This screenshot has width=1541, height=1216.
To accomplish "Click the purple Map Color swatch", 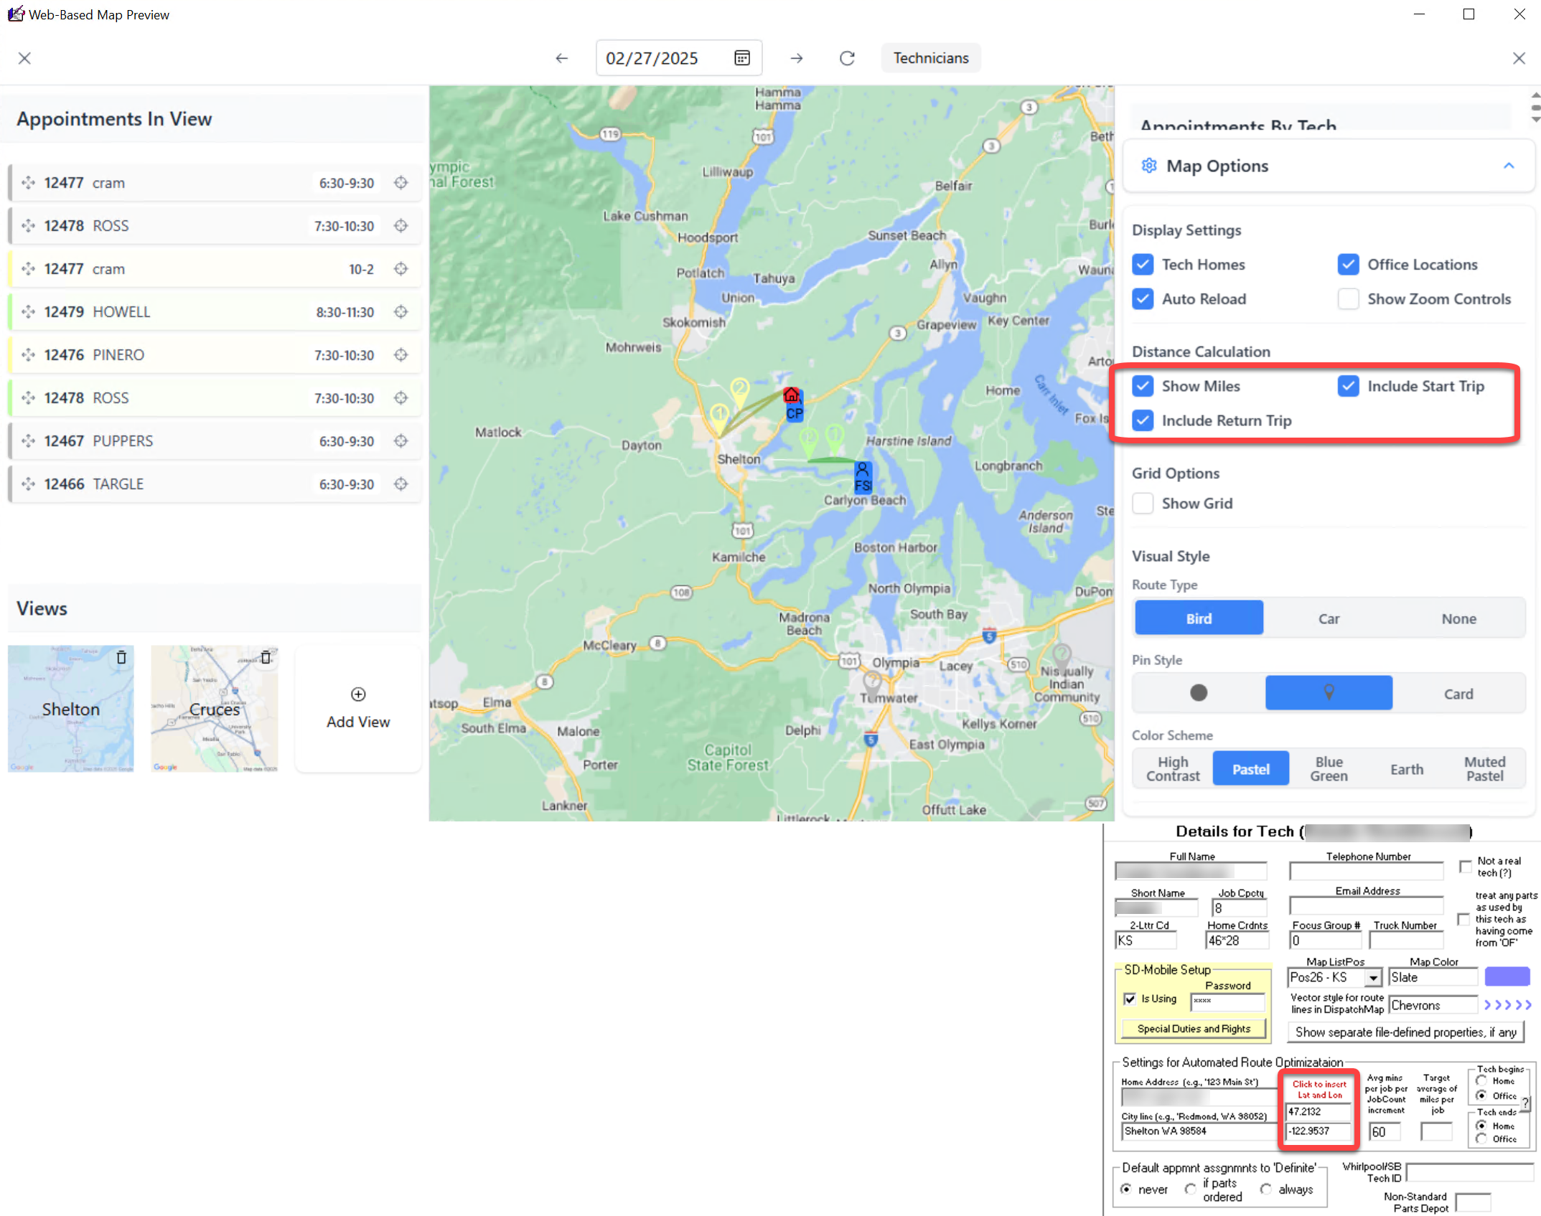I will [1507, 976].
